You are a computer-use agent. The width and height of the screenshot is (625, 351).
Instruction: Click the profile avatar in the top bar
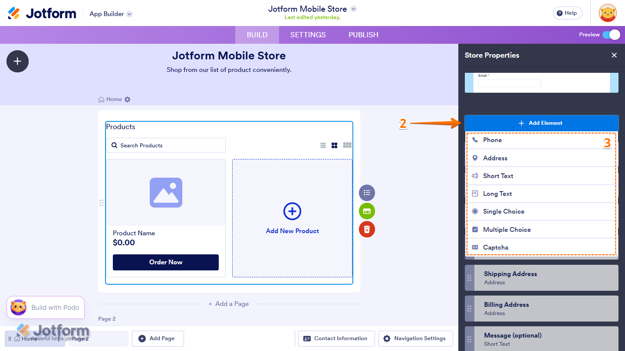(x=607, y=13)
